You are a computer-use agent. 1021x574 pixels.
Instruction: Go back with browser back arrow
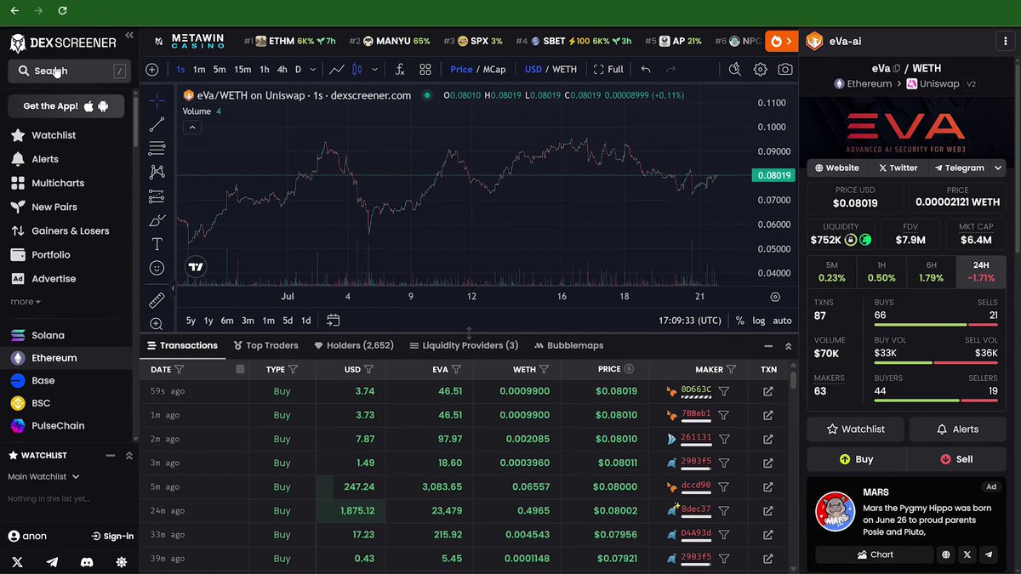[x=14, y=12]
